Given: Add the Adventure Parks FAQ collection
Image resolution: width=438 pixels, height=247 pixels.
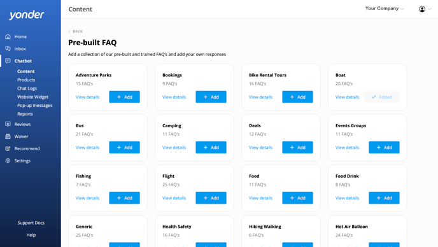Looking at the screenshot, I should (124, 97).
